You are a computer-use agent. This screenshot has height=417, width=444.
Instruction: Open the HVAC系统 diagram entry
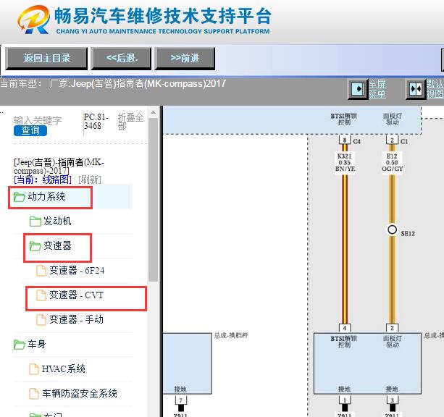(64, 369)
